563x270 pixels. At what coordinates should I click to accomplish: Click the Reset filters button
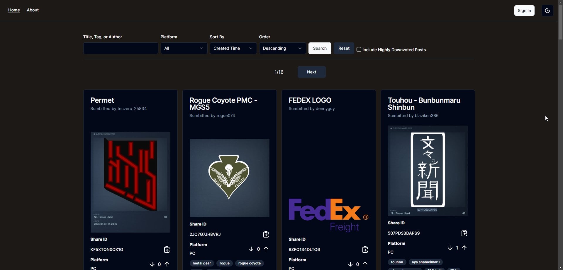point(344,48)
